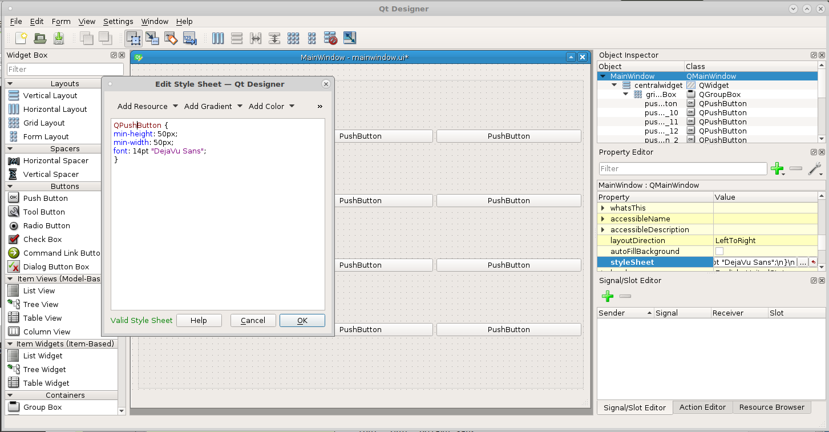This screenshot has width=829, height=432.
Task: Open the Form menu
Action: click(x=61, y=21)
